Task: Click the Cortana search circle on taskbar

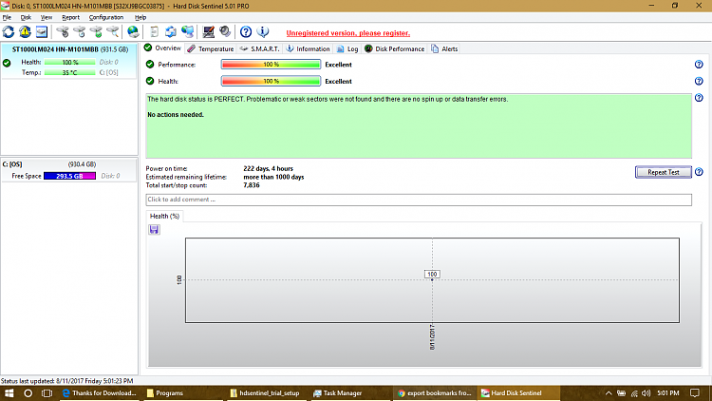Action: (28, 393)
